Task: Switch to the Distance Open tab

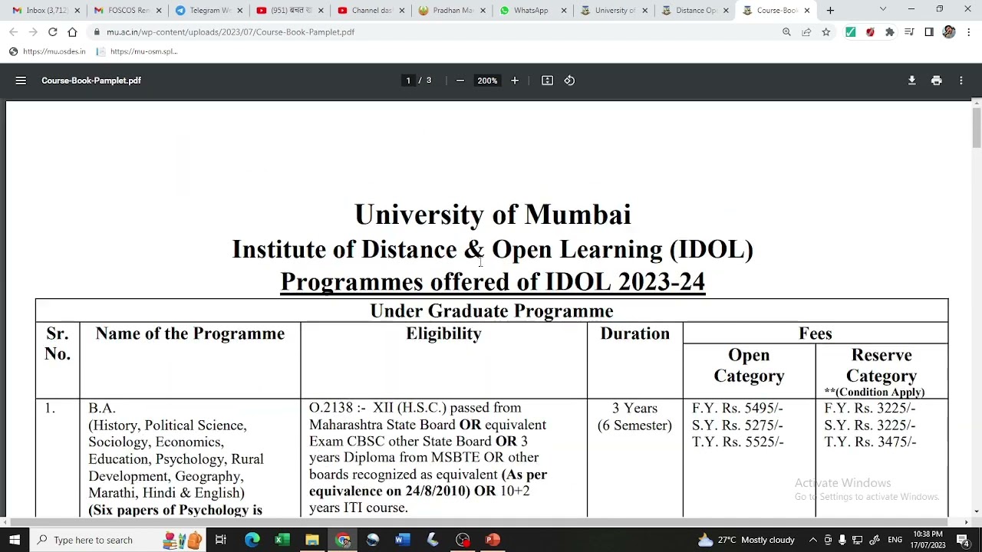Action: pos(696,10)
